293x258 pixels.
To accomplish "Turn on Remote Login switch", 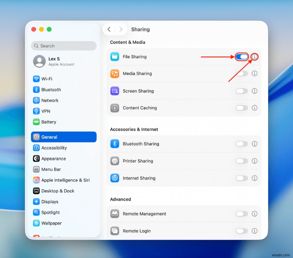I will click(242, 231).
